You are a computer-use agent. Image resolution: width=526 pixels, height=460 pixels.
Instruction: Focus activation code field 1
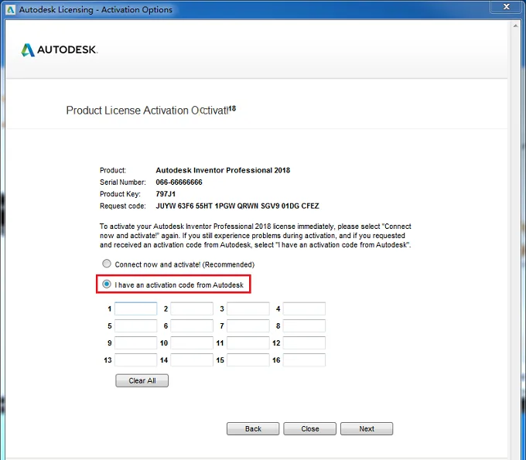tap(136, 308)
